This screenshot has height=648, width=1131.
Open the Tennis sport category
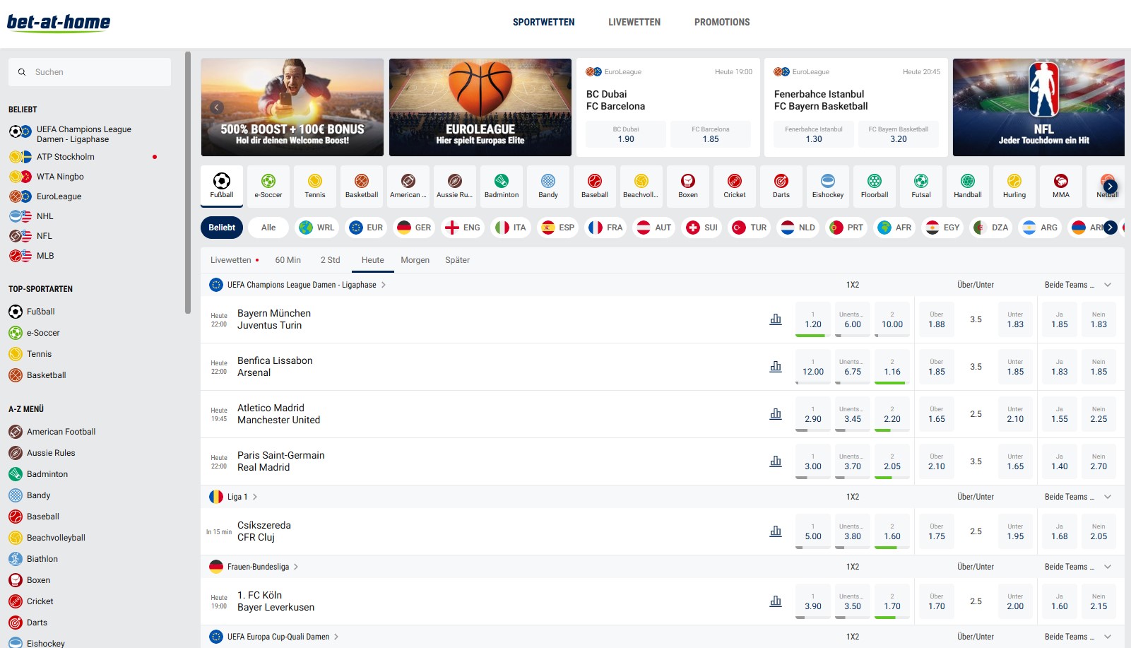pos(314,185)
